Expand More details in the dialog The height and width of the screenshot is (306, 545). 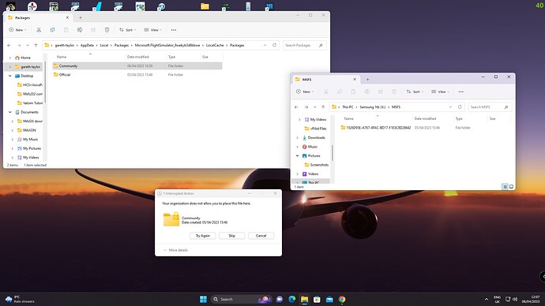(x=175, y=250)
